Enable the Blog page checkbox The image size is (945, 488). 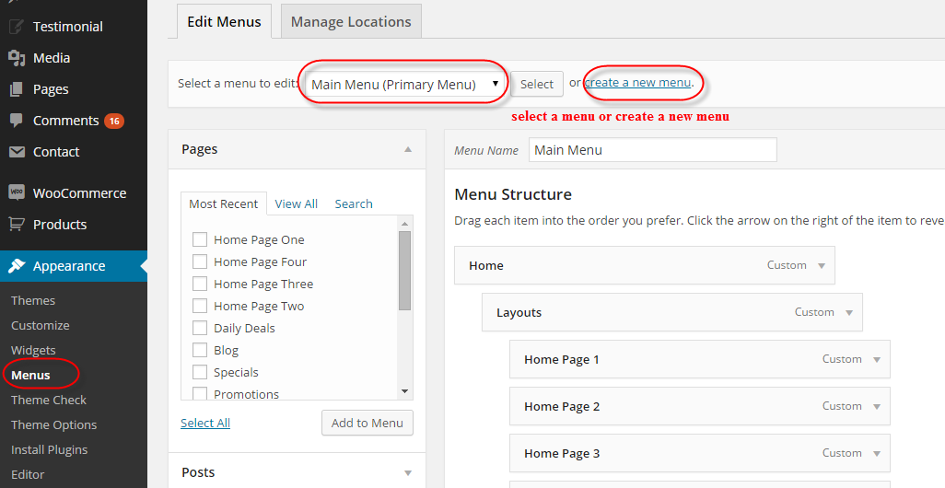pyautogui.click(x=200, y=350)
